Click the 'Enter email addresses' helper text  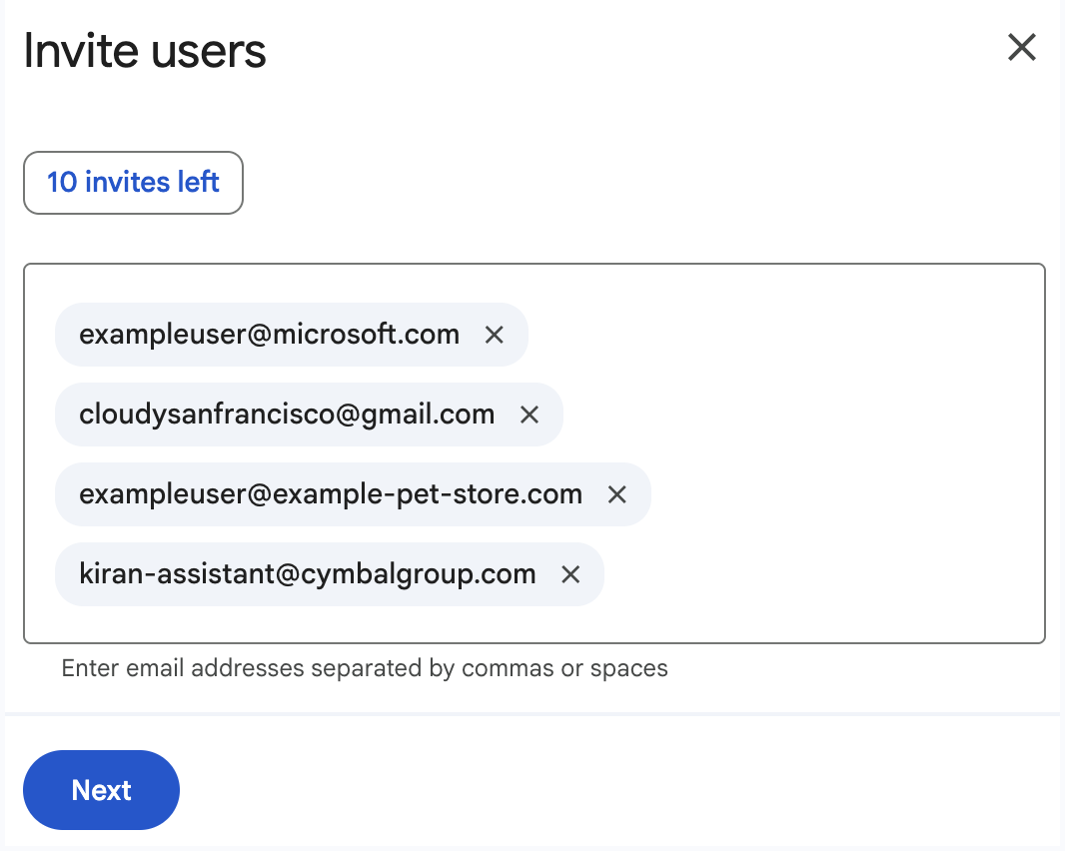[365, 668]
